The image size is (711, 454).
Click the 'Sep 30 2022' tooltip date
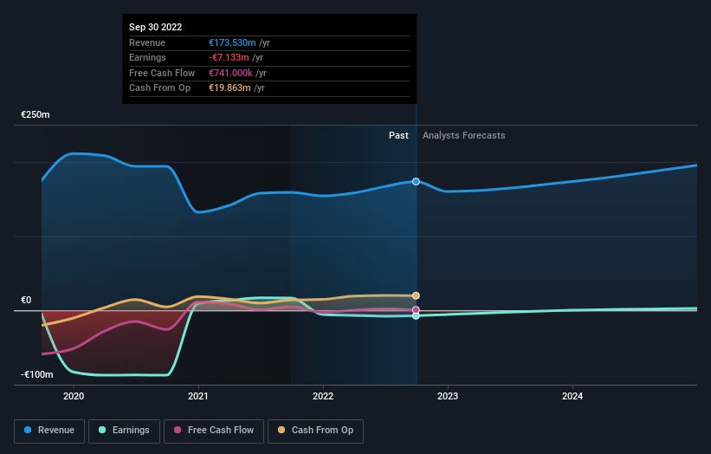pos(156,27)
